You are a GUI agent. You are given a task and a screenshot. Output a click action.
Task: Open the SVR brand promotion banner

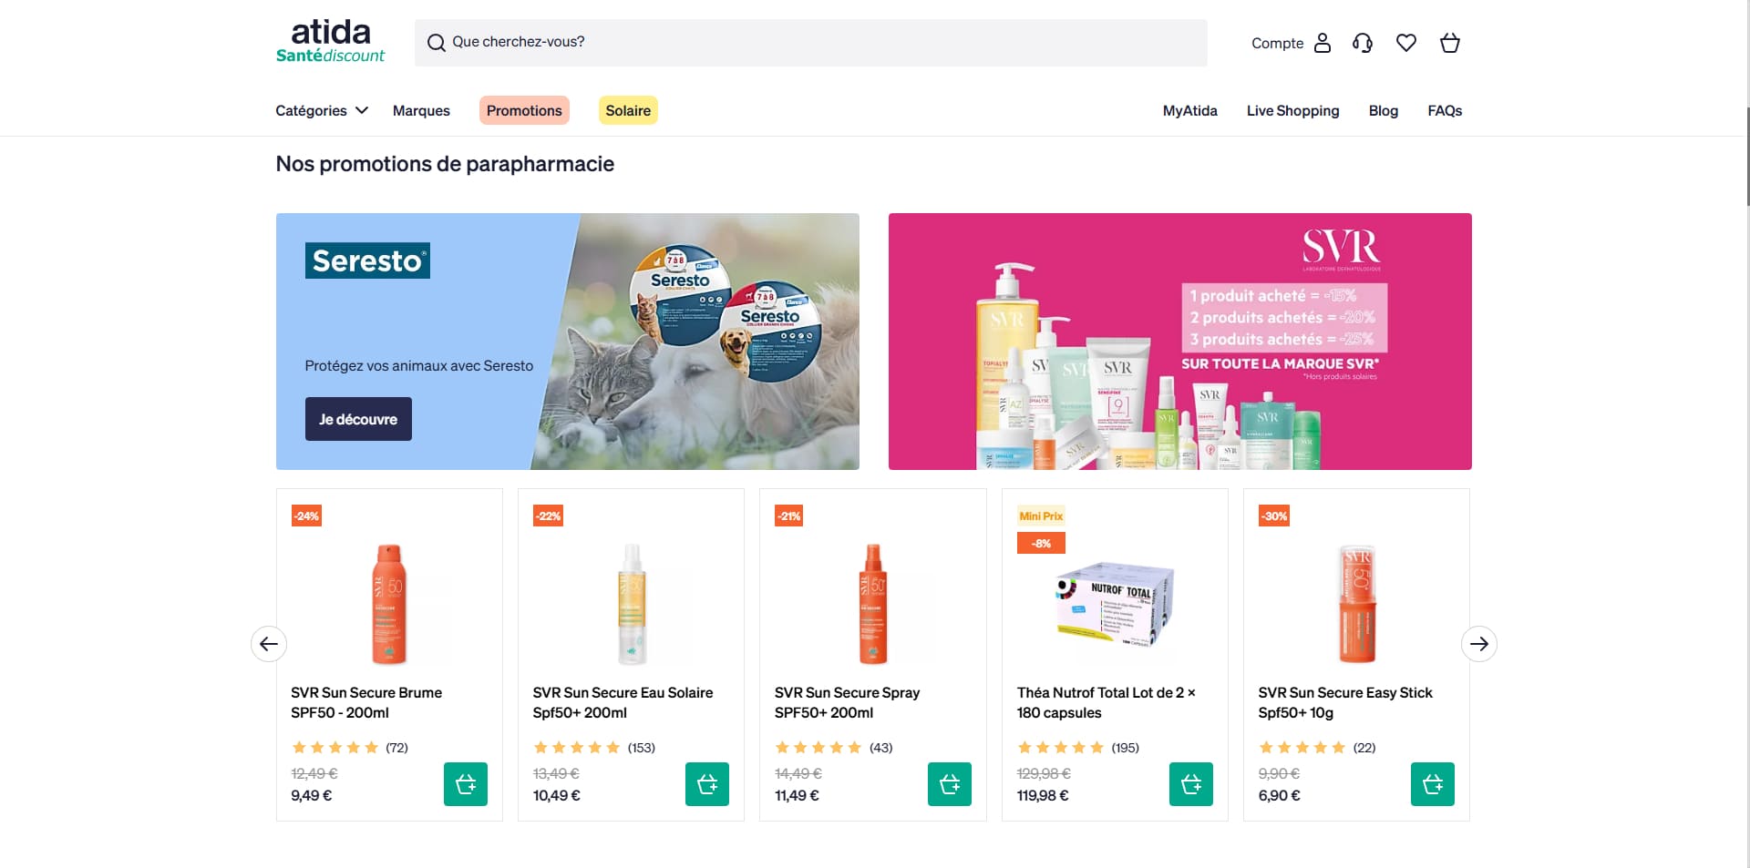tap(1180, 342)
